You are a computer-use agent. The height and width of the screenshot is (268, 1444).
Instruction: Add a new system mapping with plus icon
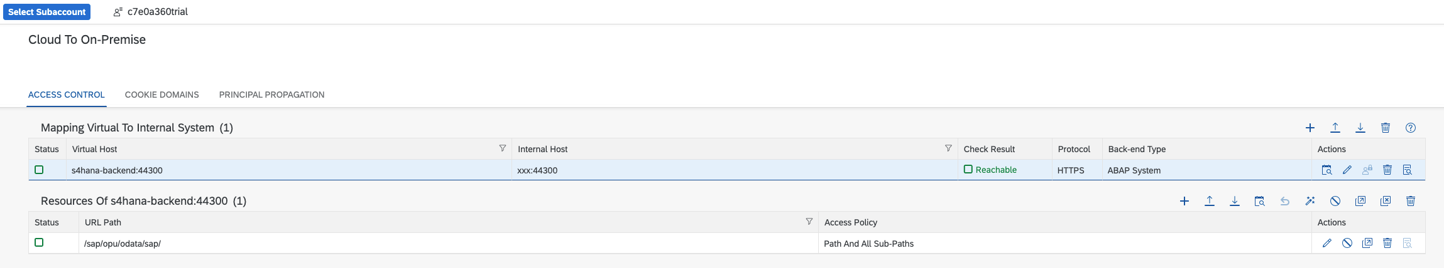pyautogui.click(x=1310, y=128)
